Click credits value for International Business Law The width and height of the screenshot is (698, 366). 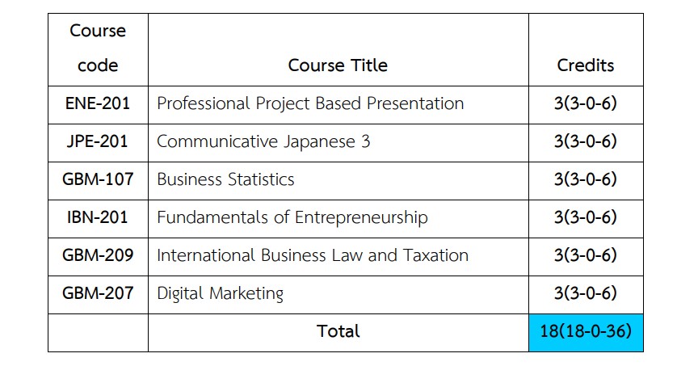pyautogui.click(x=586, y=255)
